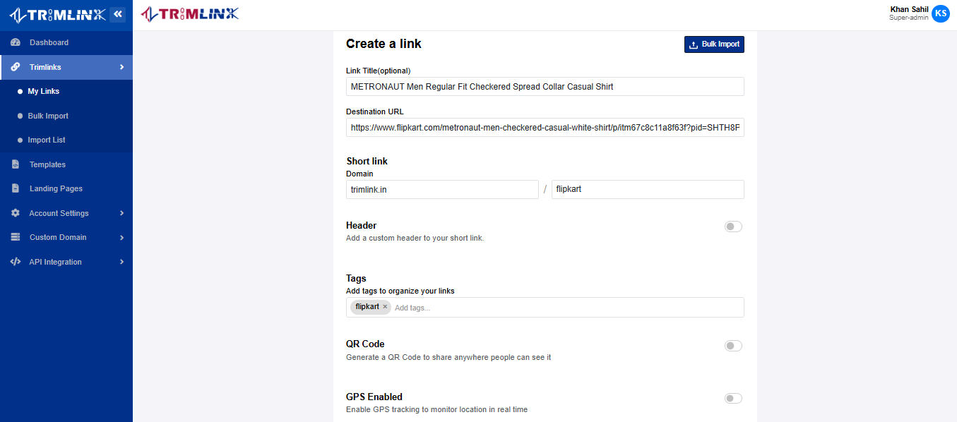The image size is (957, 422).
Task: Expand the Trimlinks menu chevron
Action: [x=121, y=67]
